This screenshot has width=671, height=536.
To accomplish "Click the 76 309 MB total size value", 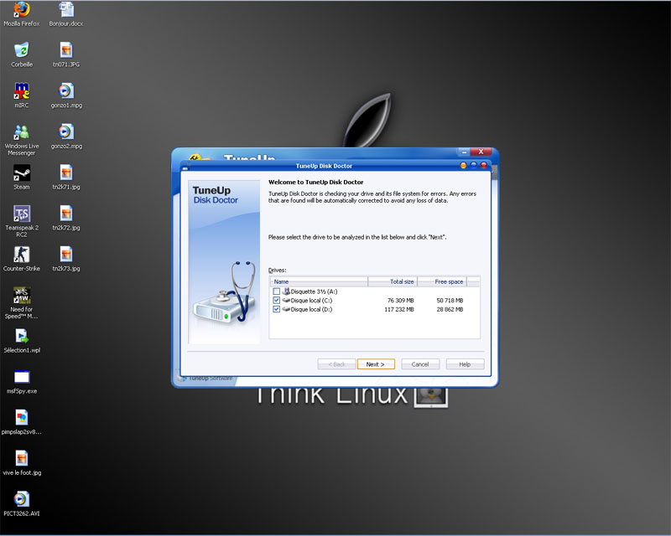I will click(x=401, y=301).
